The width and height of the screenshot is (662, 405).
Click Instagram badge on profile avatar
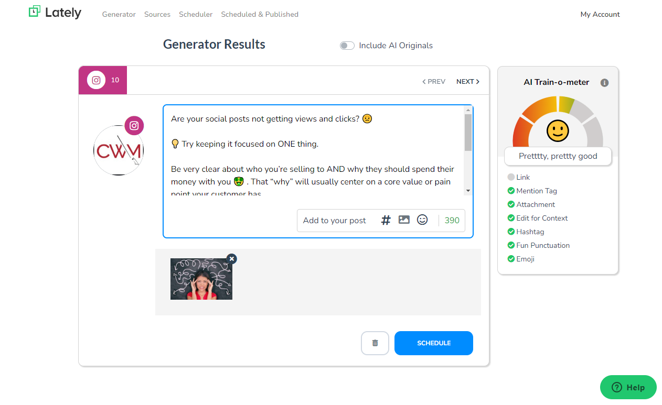[134, 126]
